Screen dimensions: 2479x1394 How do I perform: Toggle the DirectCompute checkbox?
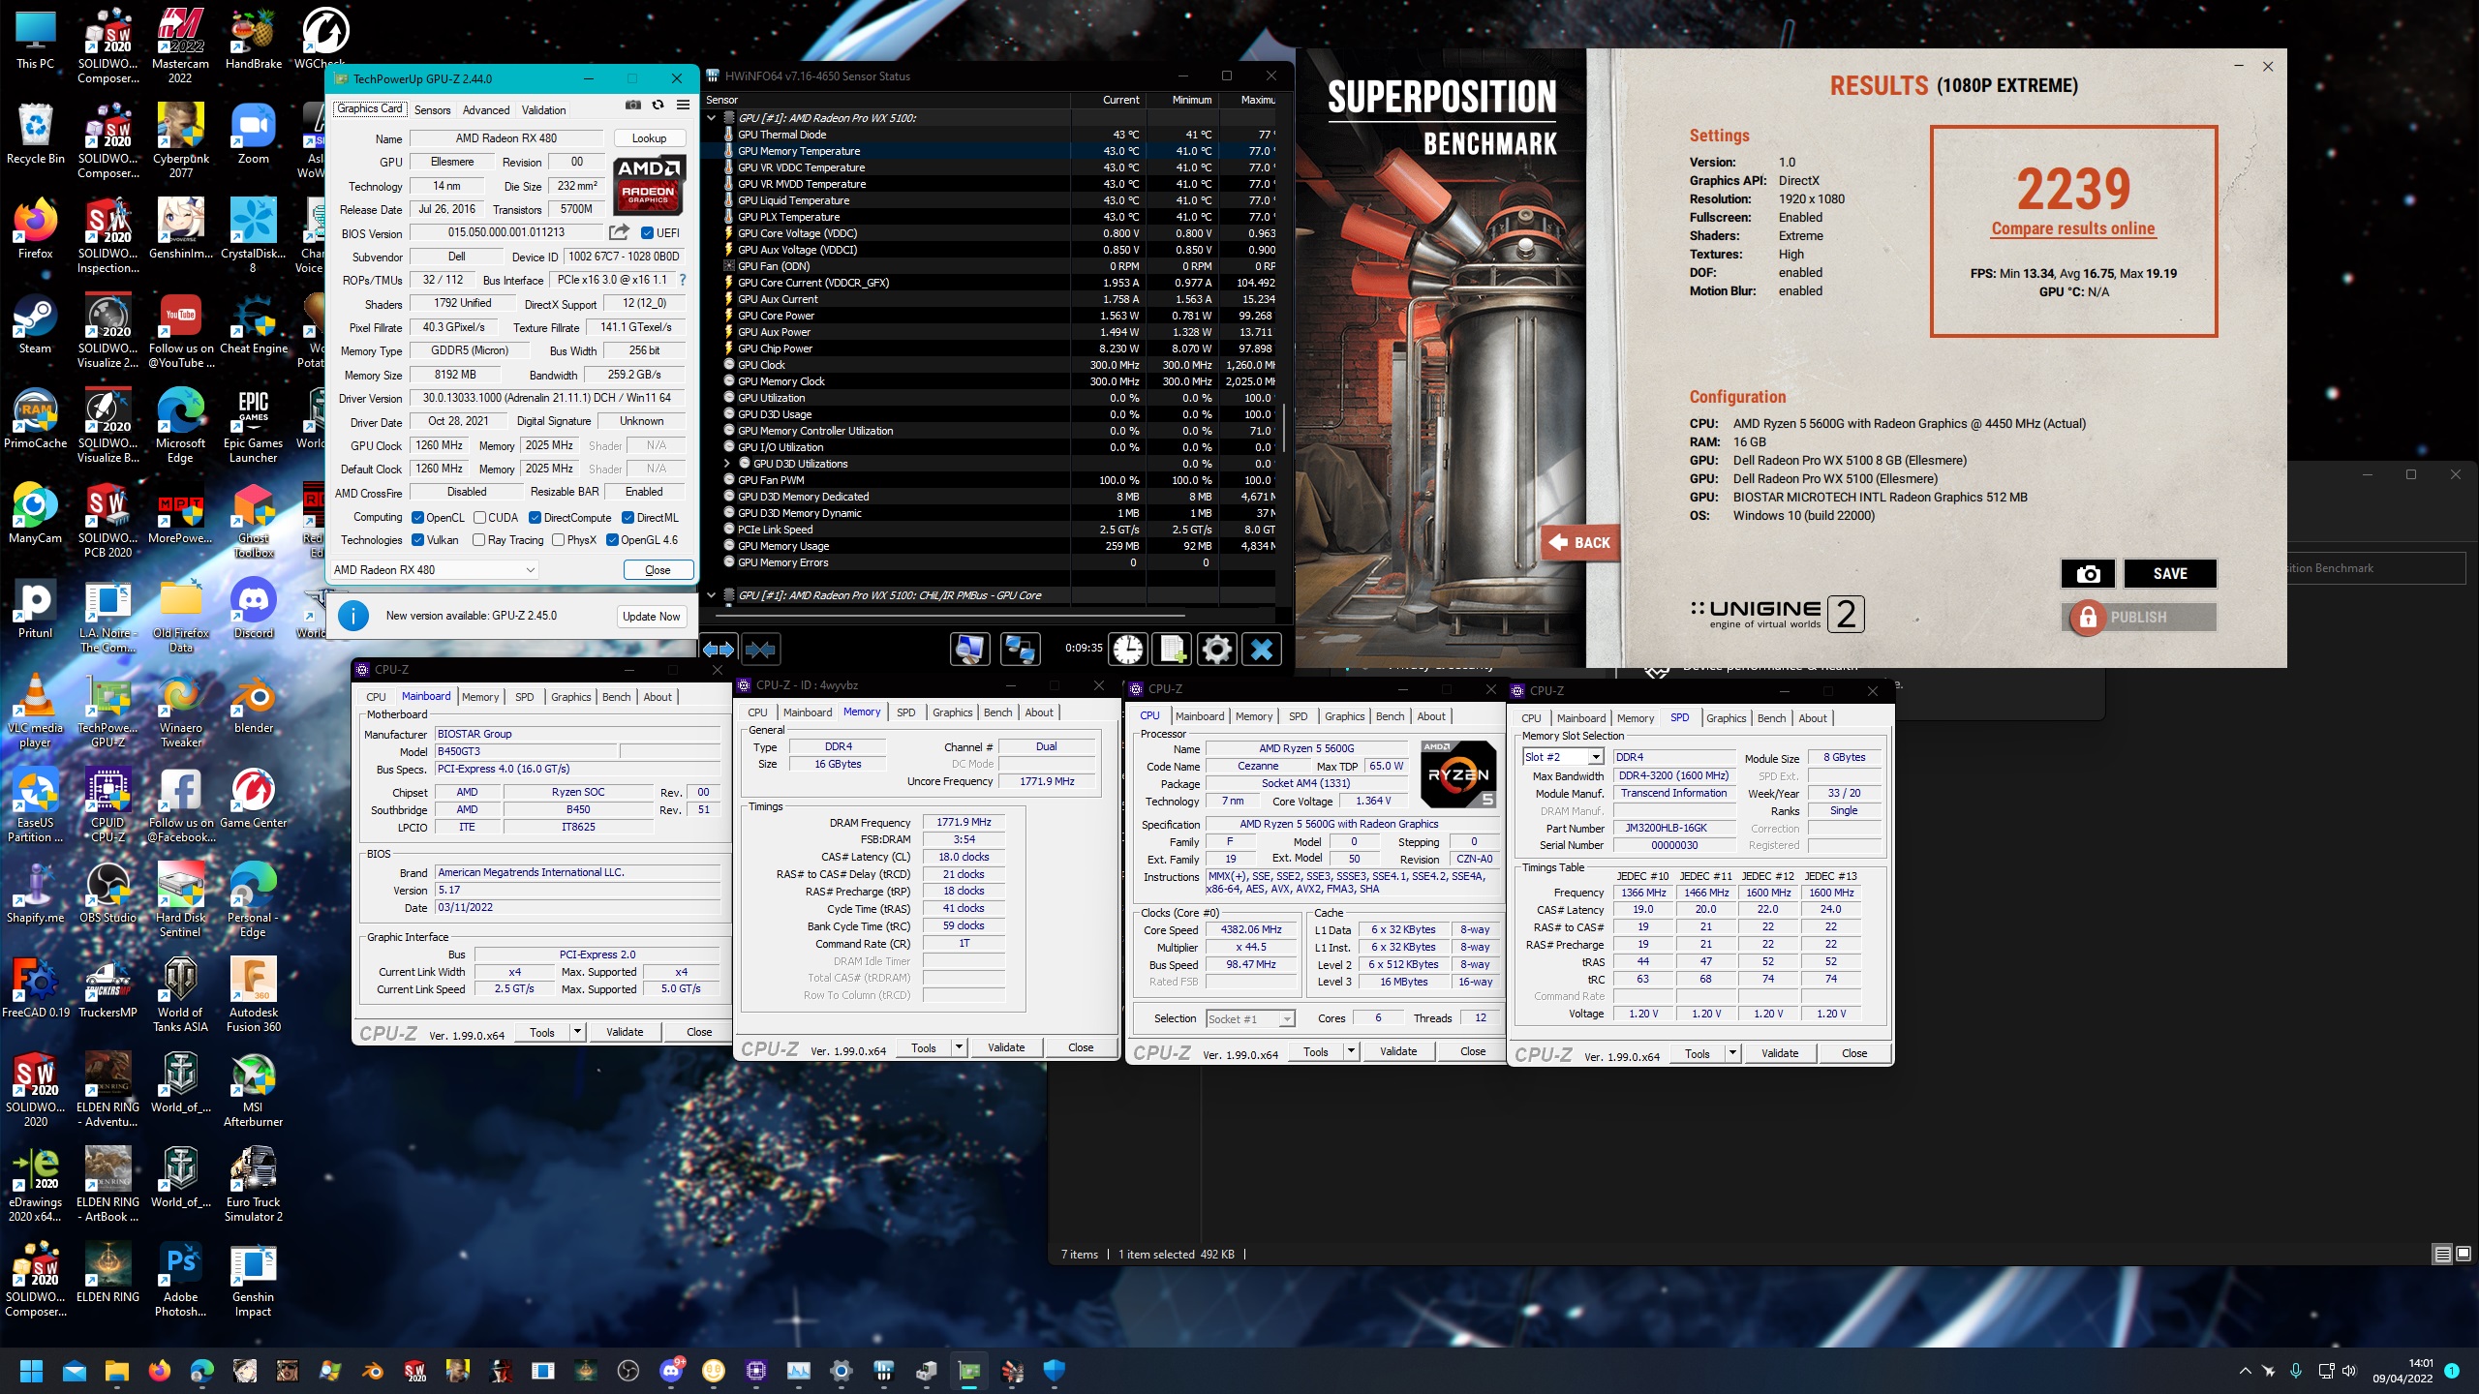click(535, 518)
